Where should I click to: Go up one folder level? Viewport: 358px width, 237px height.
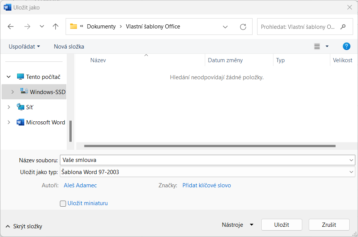(56, 27)
